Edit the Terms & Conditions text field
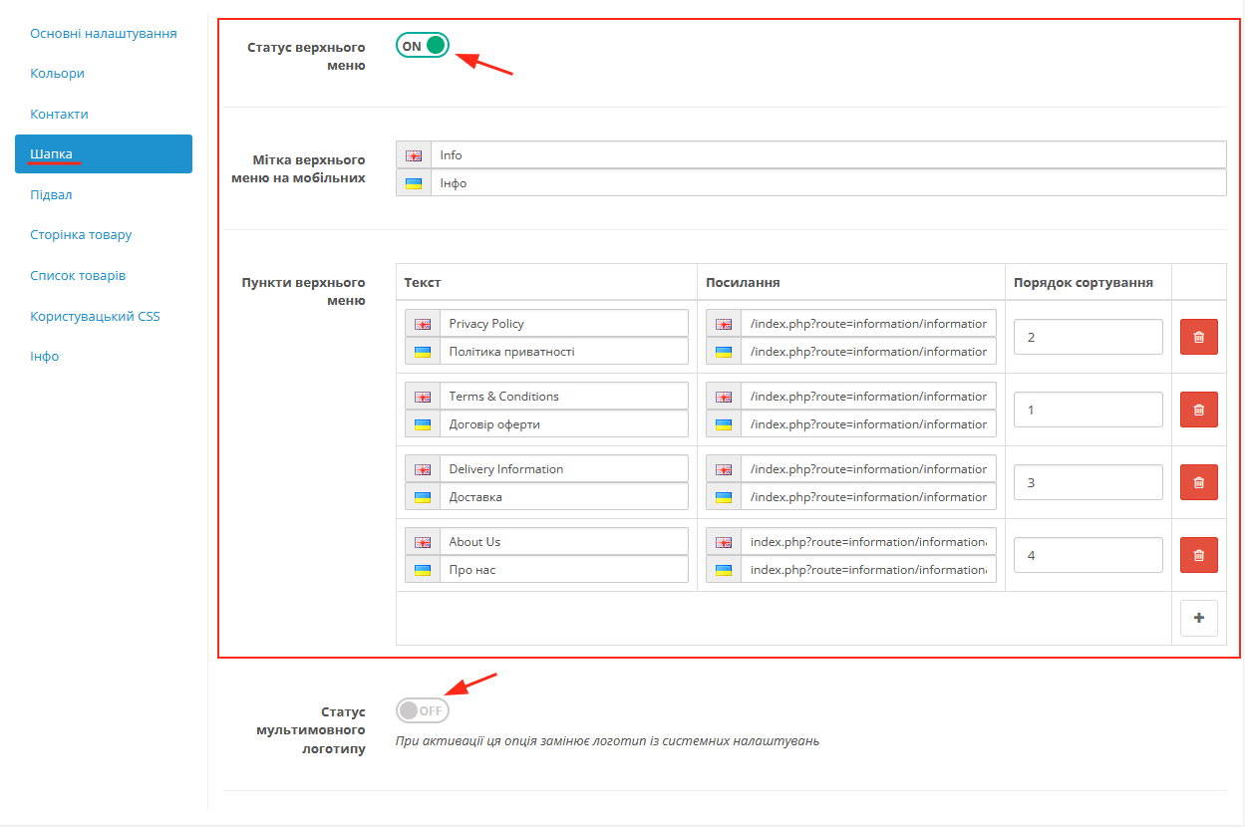 pos(564,397)
